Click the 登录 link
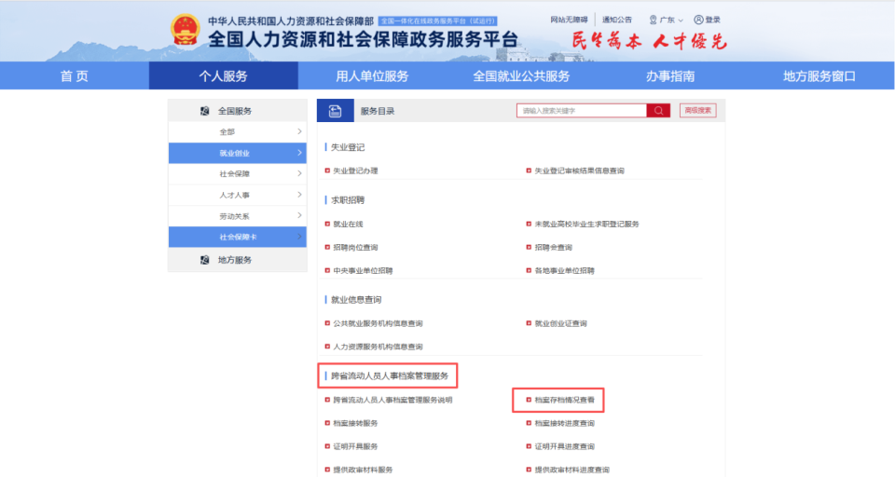Screen dimensions: 895x477 pos(712,20)
